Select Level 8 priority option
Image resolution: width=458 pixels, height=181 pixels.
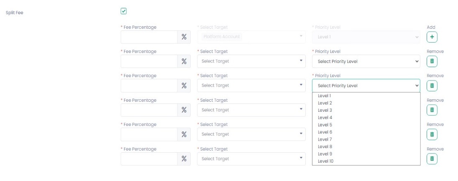pyautogui.click(x=325, y=146)
